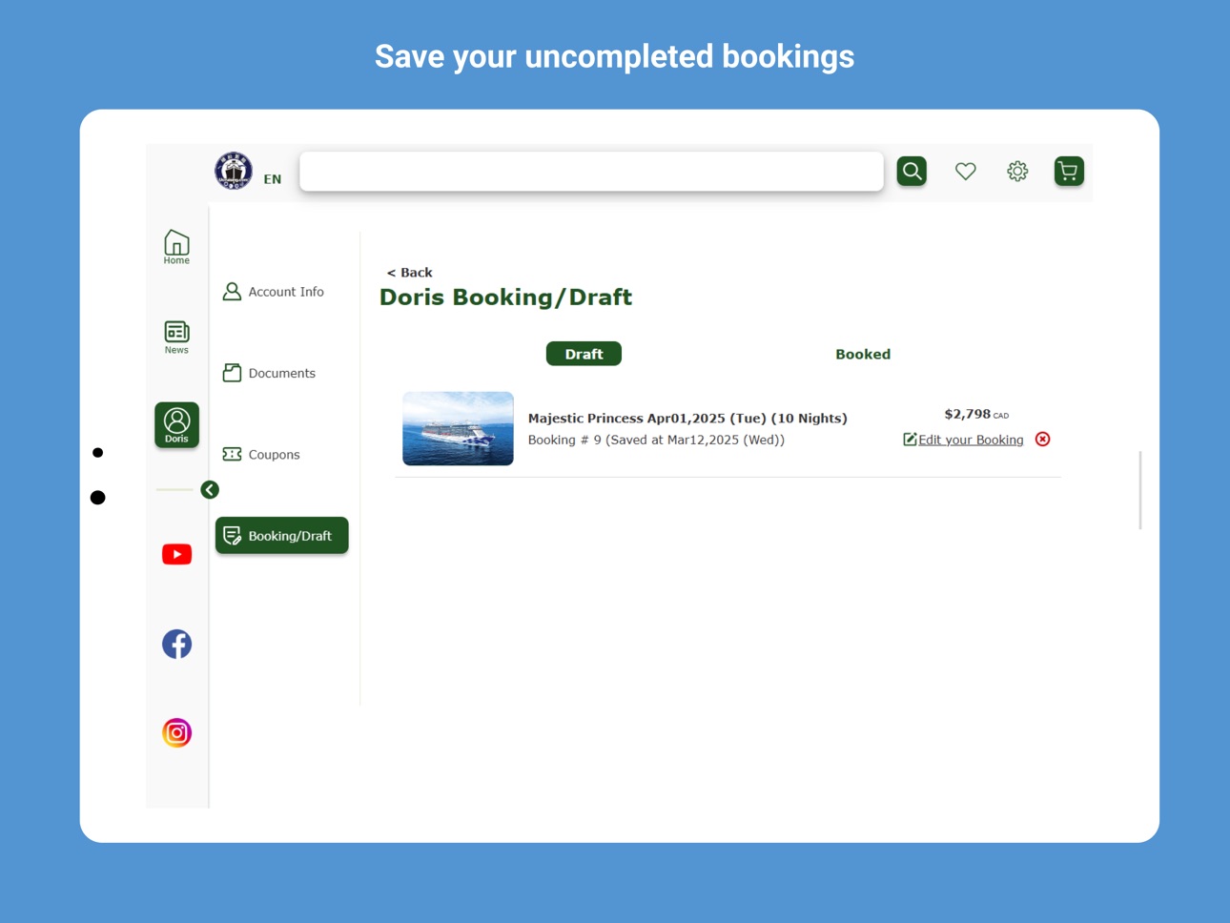Click the vertical scrollbar on the right
This screenshot has height=923, width=1230.
click(1140, 490)
